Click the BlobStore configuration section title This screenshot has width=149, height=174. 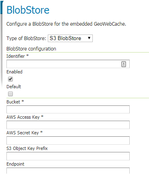(31, 49)
